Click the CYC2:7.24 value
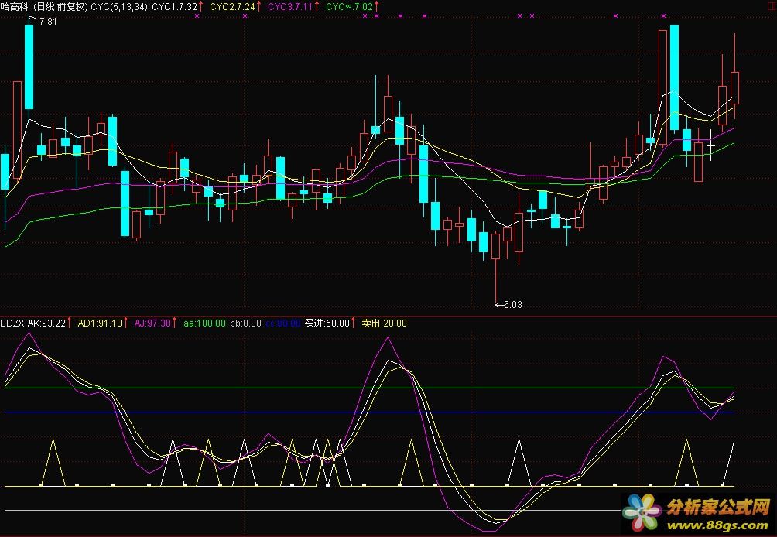777x537 pixels. coord(232,6)
